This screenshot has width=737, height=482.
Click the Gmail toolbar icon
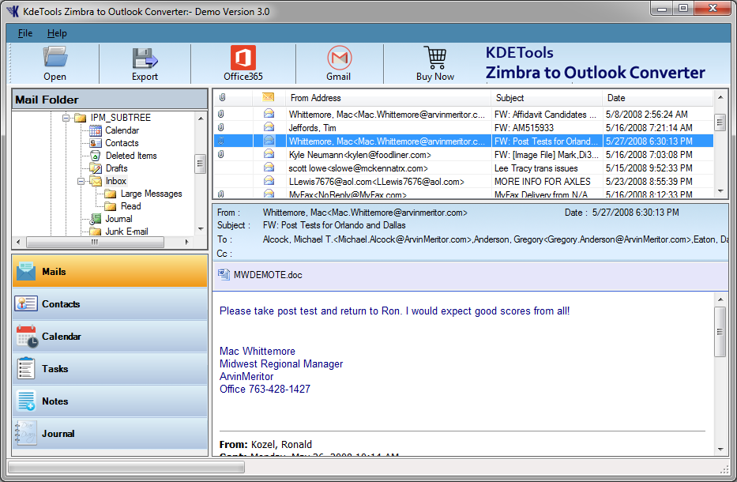339,58
